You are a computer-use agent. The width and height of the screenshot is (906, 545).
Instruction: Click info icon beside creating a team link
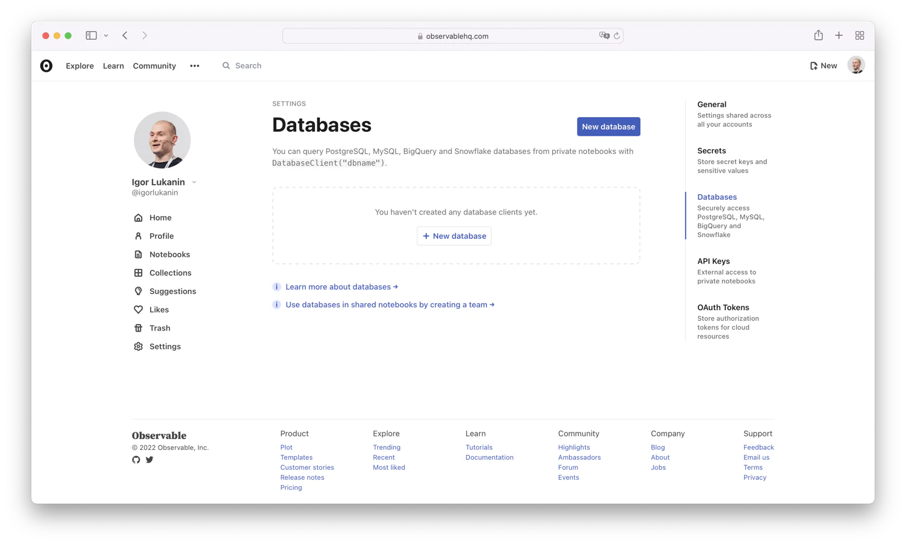click(x=276, y=304)
